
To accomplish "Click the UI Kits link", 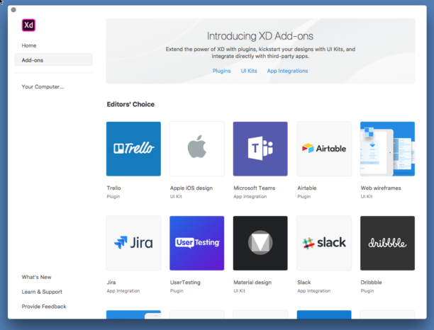I will [249, 71].
